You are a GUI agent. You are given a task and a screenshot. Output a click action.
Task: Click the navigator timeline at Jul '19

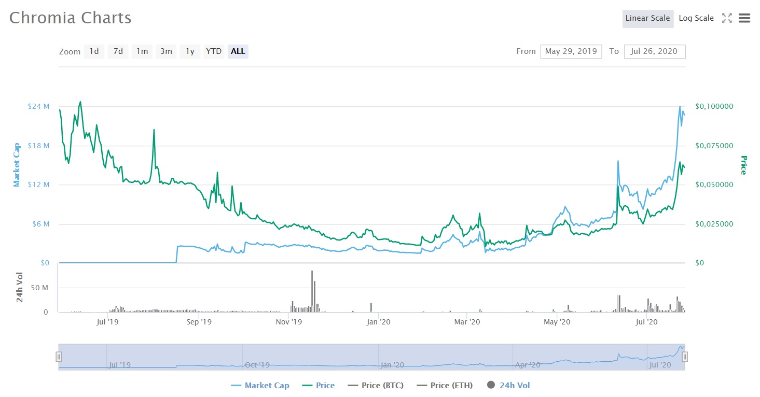tap(120, 365)
